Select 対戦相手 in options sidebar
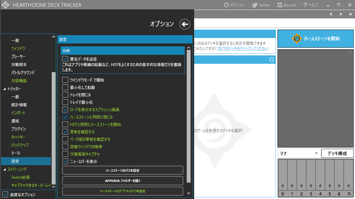The image size is (355, 199). (x=19, y=64)
